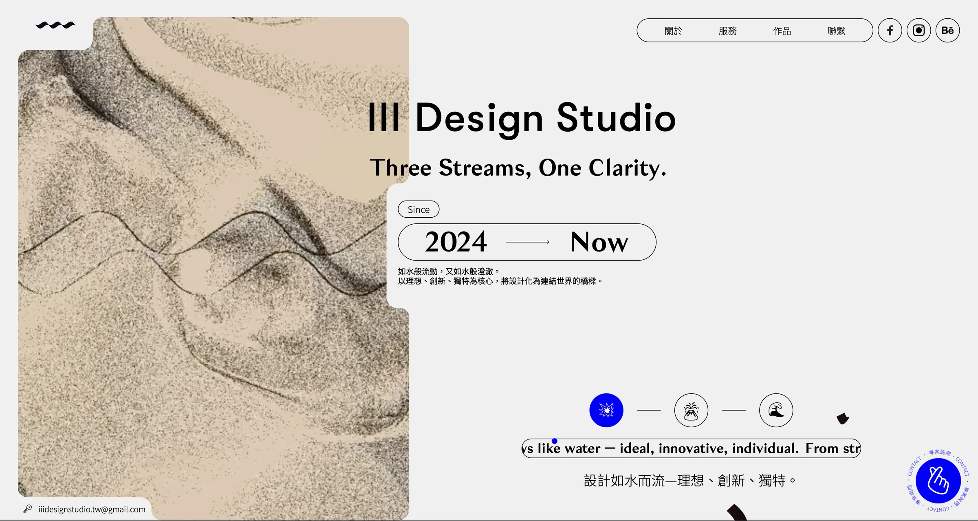Click the wavy logo icon
The image size is (978, 521).
(x=55, y=25)
